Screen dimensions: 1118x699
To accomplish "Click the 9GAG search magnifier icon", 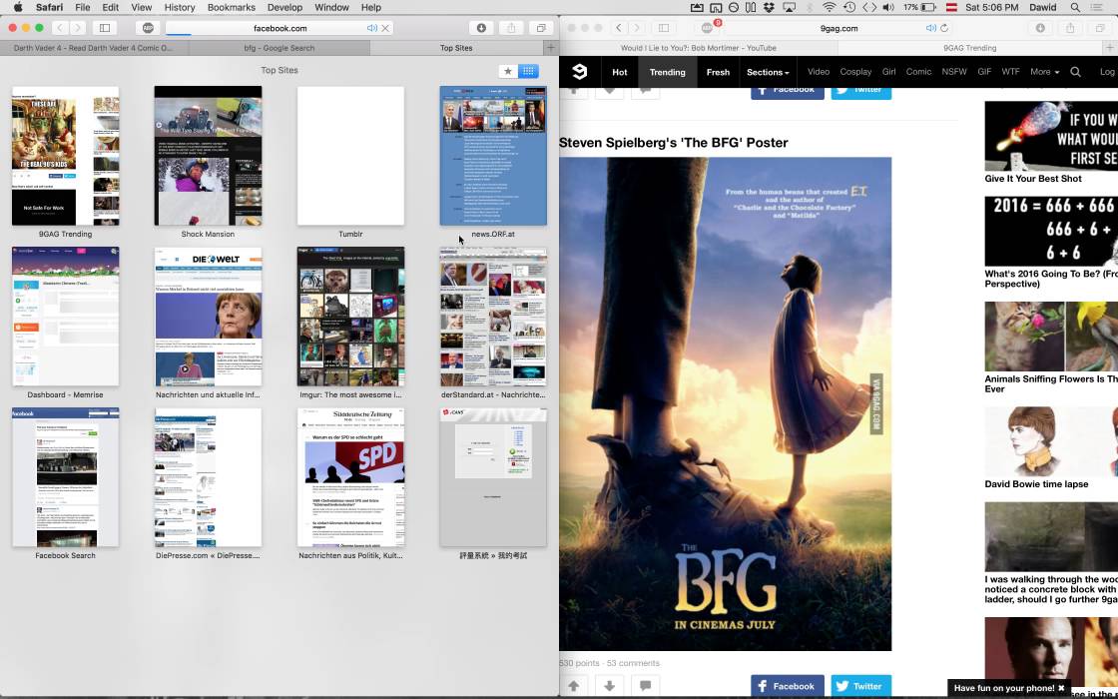I will pos(1076,72).
